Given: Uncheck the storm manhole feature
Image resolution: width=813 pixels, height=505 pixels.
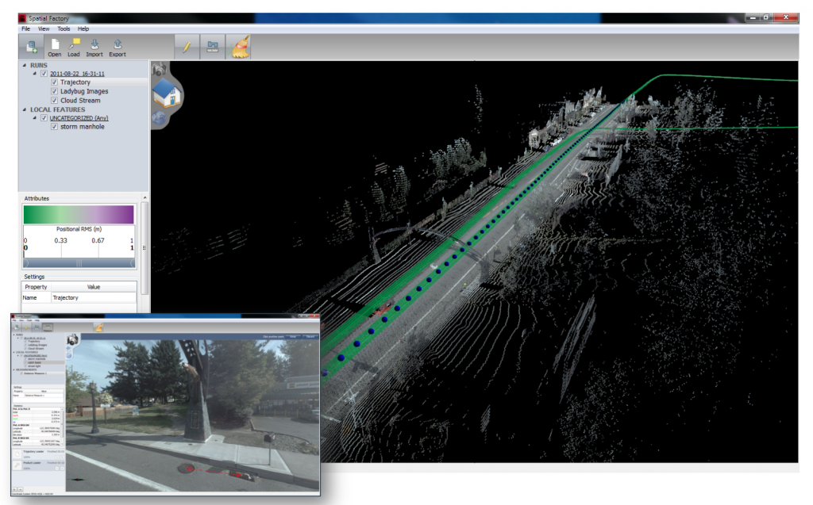Looking at the screenshot, I should (54, 127).
